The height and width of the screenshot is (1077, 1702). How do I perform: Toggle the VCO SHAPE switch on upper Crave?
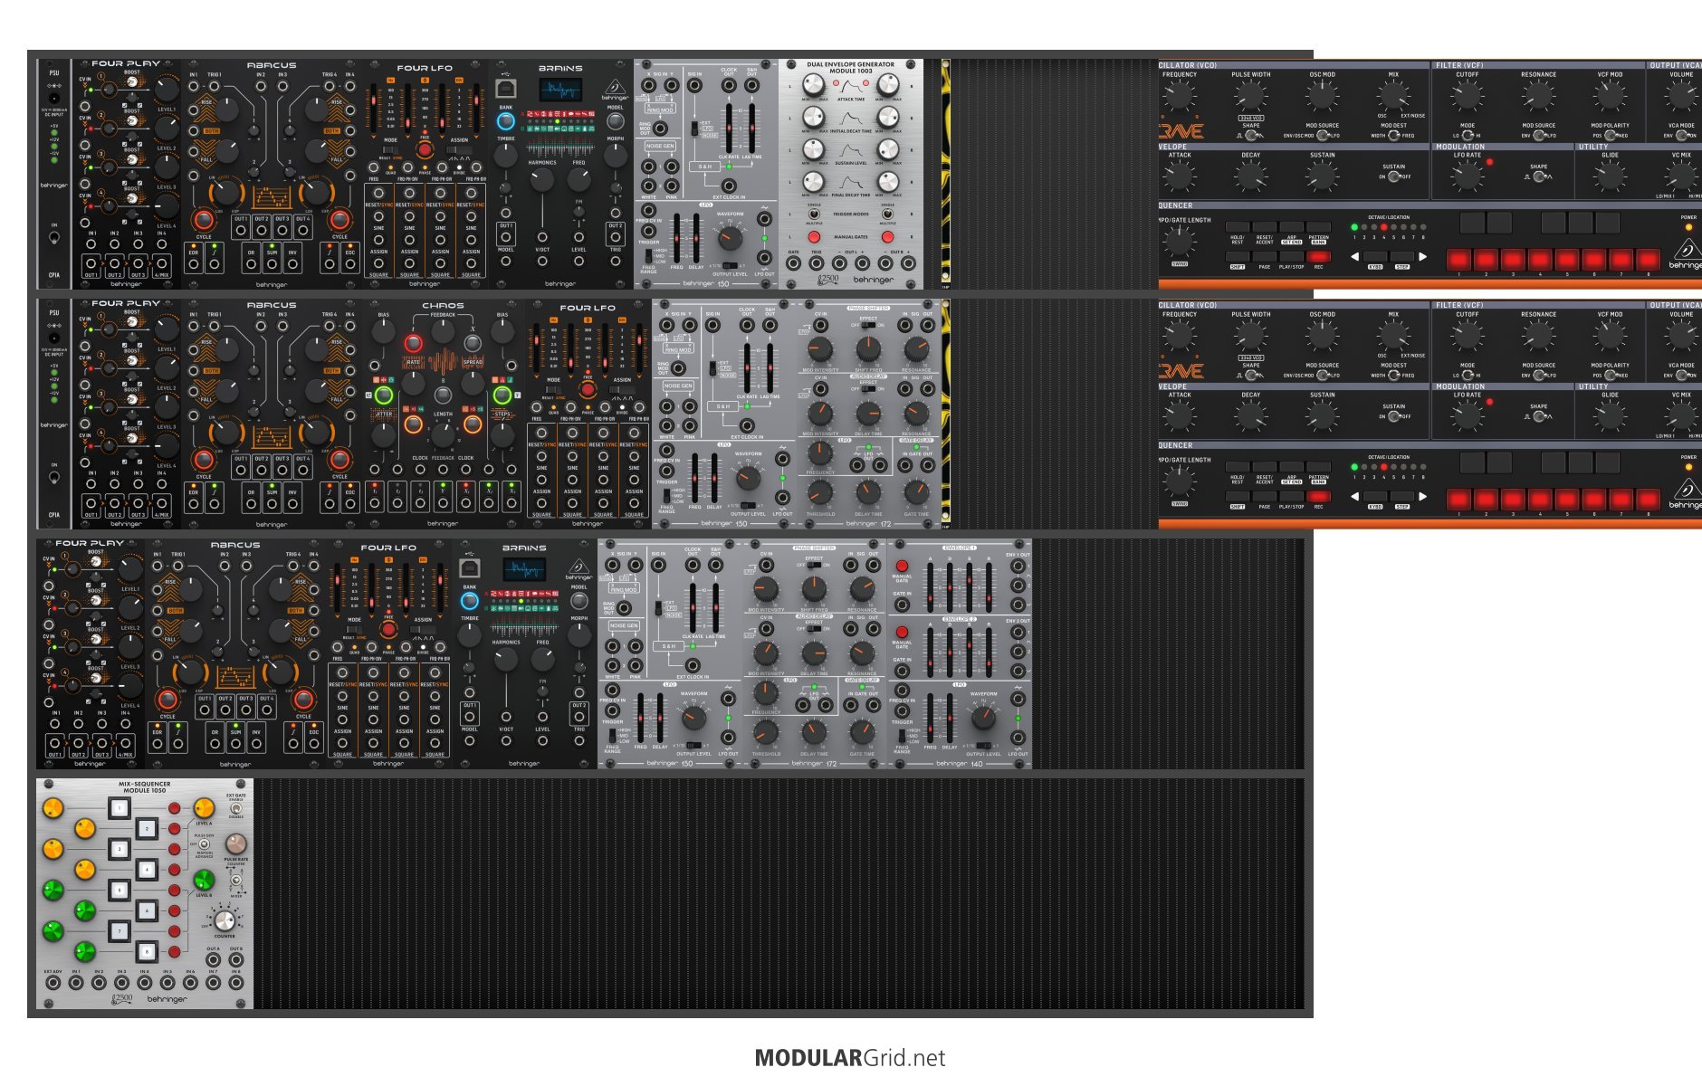click(1250, 136)
